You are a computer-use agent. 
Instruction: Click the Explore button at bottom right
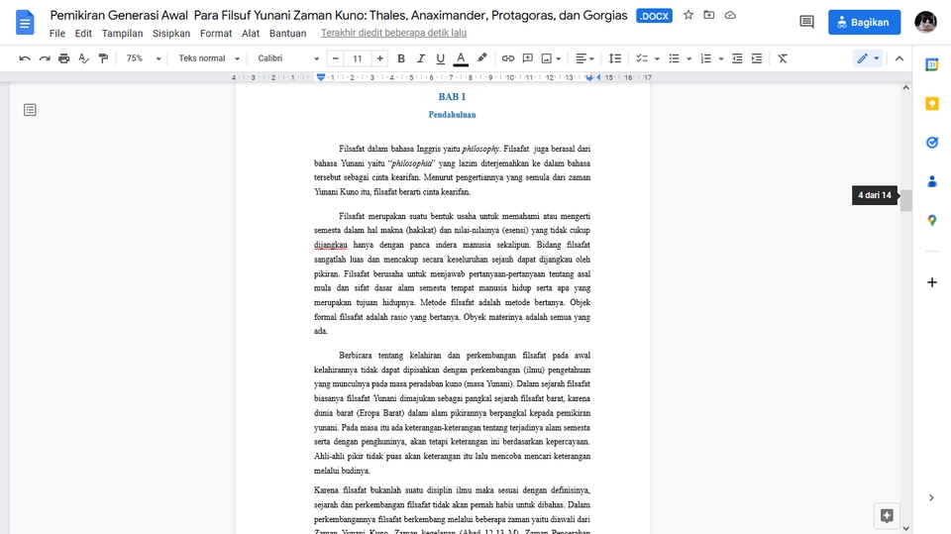click(x=887, y=516)
